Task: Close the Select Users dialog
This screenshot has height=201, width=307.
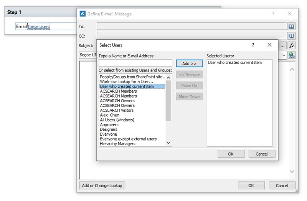Action: 269,45
